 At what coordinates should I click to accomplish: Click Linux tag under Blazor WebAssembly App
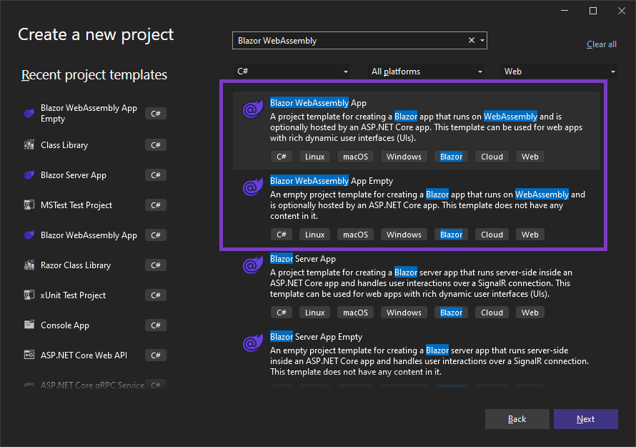click(x=314, y=157)
